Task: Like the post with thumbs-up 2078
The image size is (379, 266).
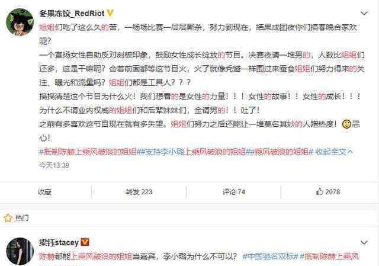Action: [x=327, y=192]
